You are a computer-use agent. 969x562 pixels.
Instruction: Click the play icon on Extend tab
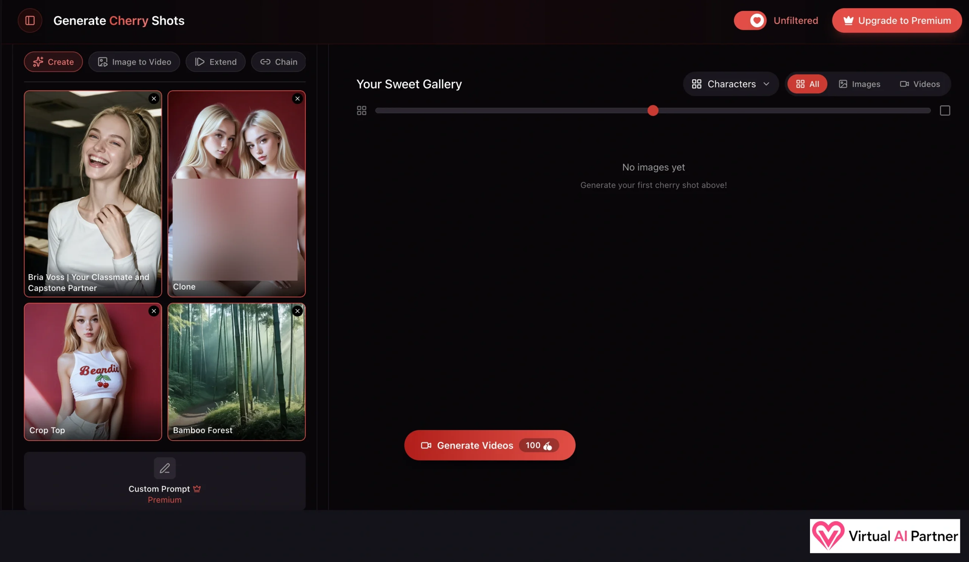tap(199, 62)
